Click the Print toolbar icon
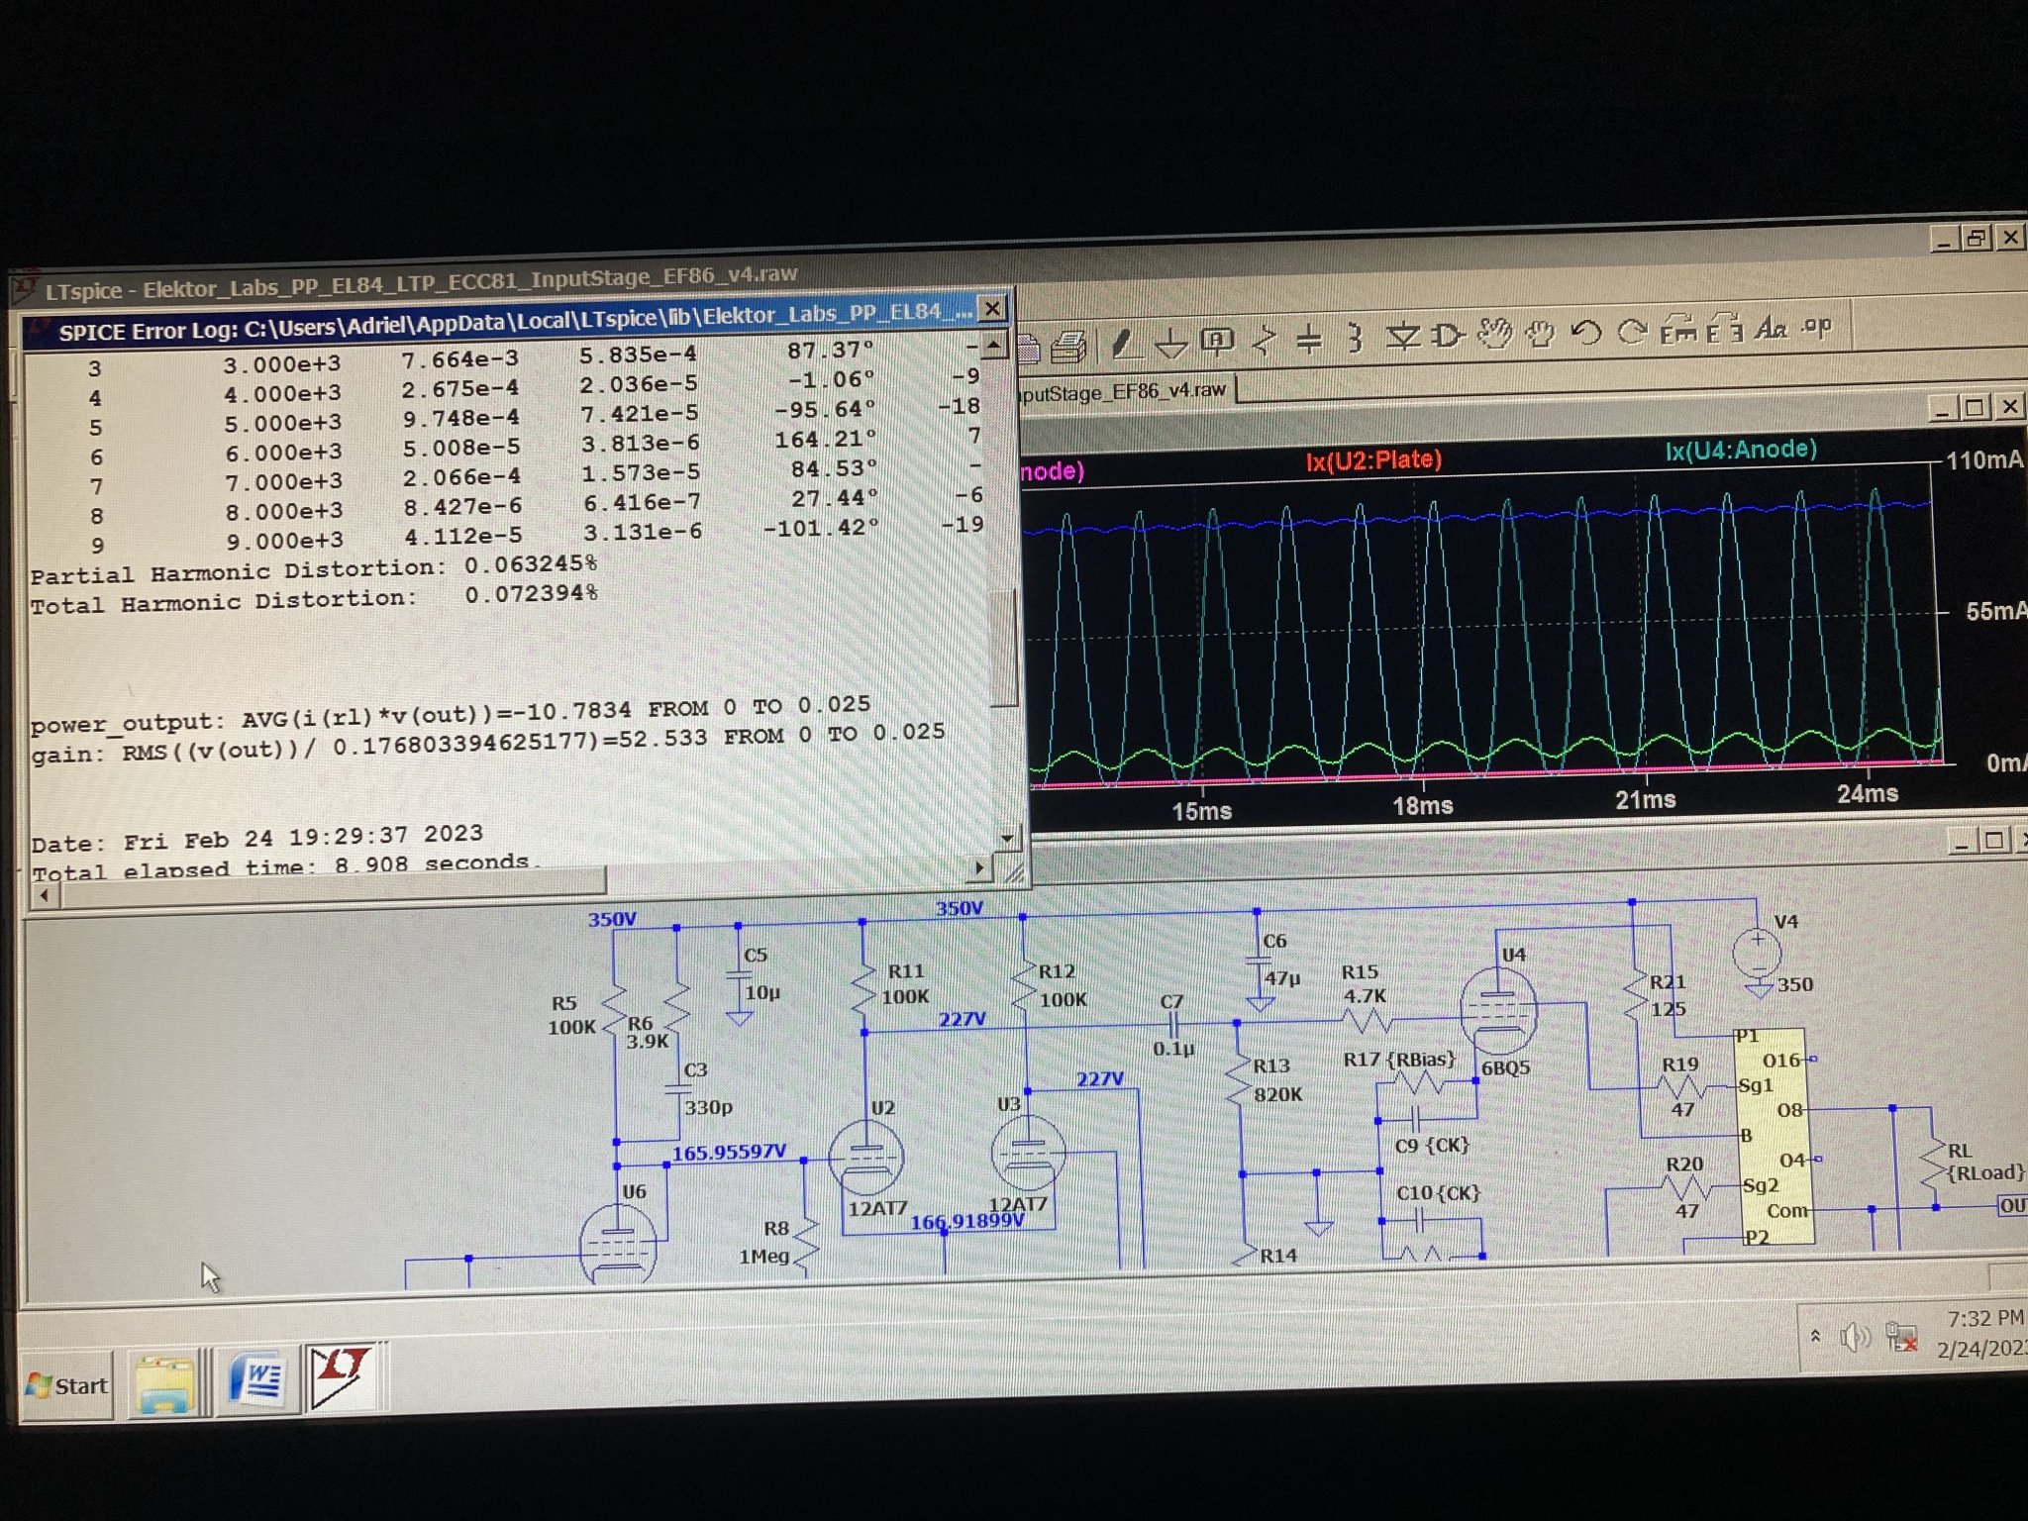Screen dimensions: 2028x1521 coord(1068,347)
